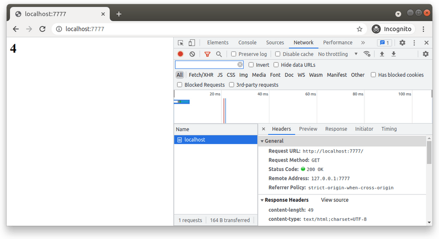Bookmark this page with the star

point(359,29)
